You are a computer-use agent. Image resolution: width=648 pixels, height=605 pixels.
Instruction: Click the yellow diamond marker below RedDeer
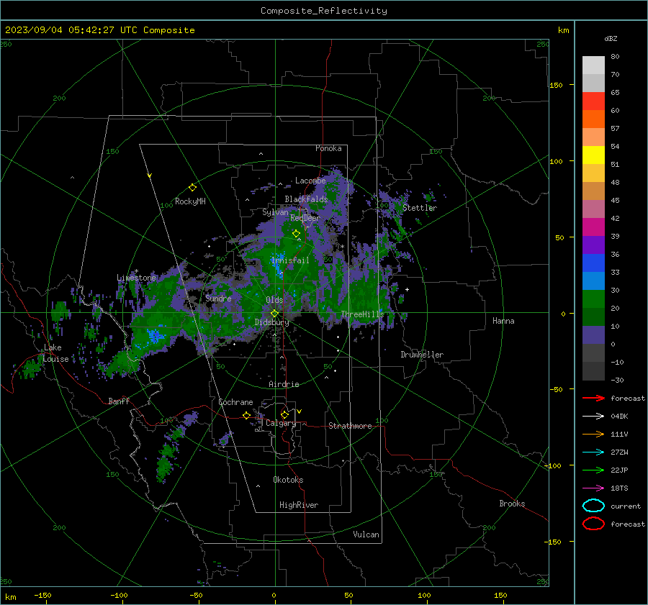coord(296,234)
